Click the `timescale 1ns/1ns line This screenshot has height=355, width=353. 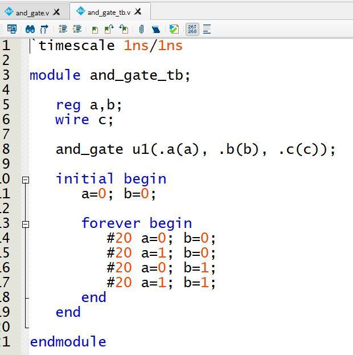click(107, 46)
